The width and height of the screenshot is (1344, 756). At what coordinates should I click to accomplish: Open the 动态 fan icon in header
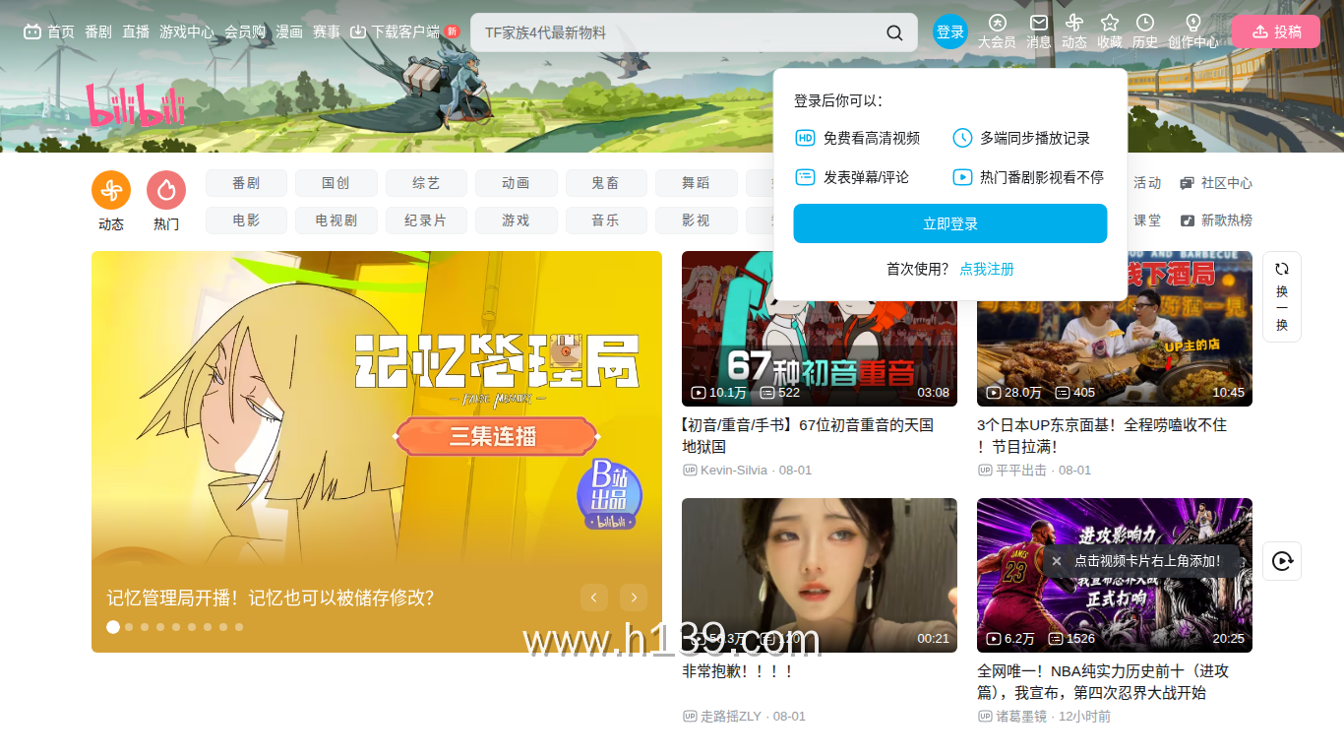pos(1074,31)
